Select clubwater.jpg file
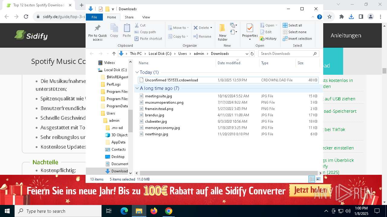This screenshot has height=217, width=387. coord(228,121)
